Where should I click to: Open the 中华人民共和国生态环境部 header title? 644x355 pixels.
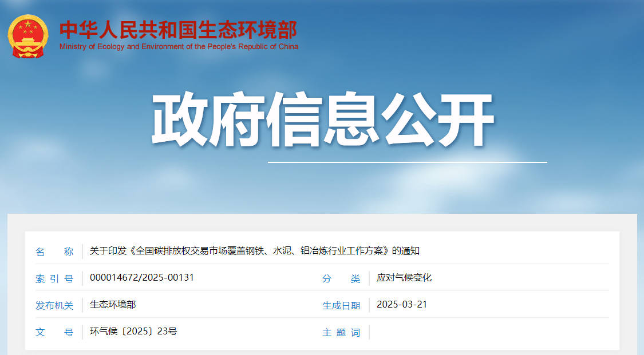pos(178,30)
